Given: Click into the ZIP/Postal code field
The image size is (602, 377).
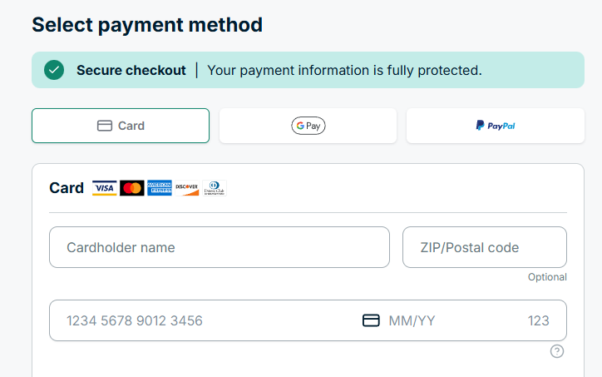Looking at the screenshot, I should point(484,247).
